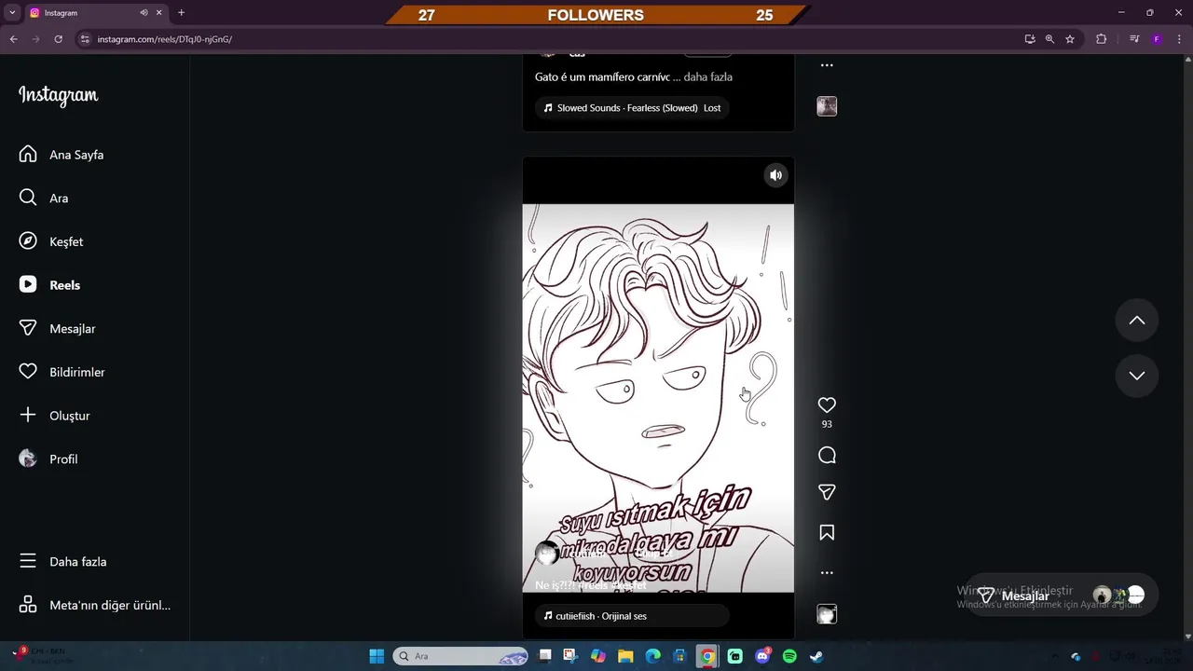Click the taskbar Ara search box

pyautogui.click(x=461, y=656)
